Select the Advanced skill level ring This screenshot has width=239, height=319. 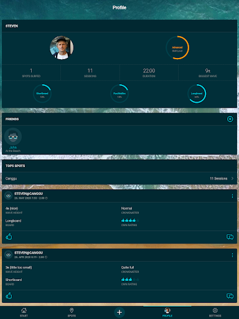177,47
